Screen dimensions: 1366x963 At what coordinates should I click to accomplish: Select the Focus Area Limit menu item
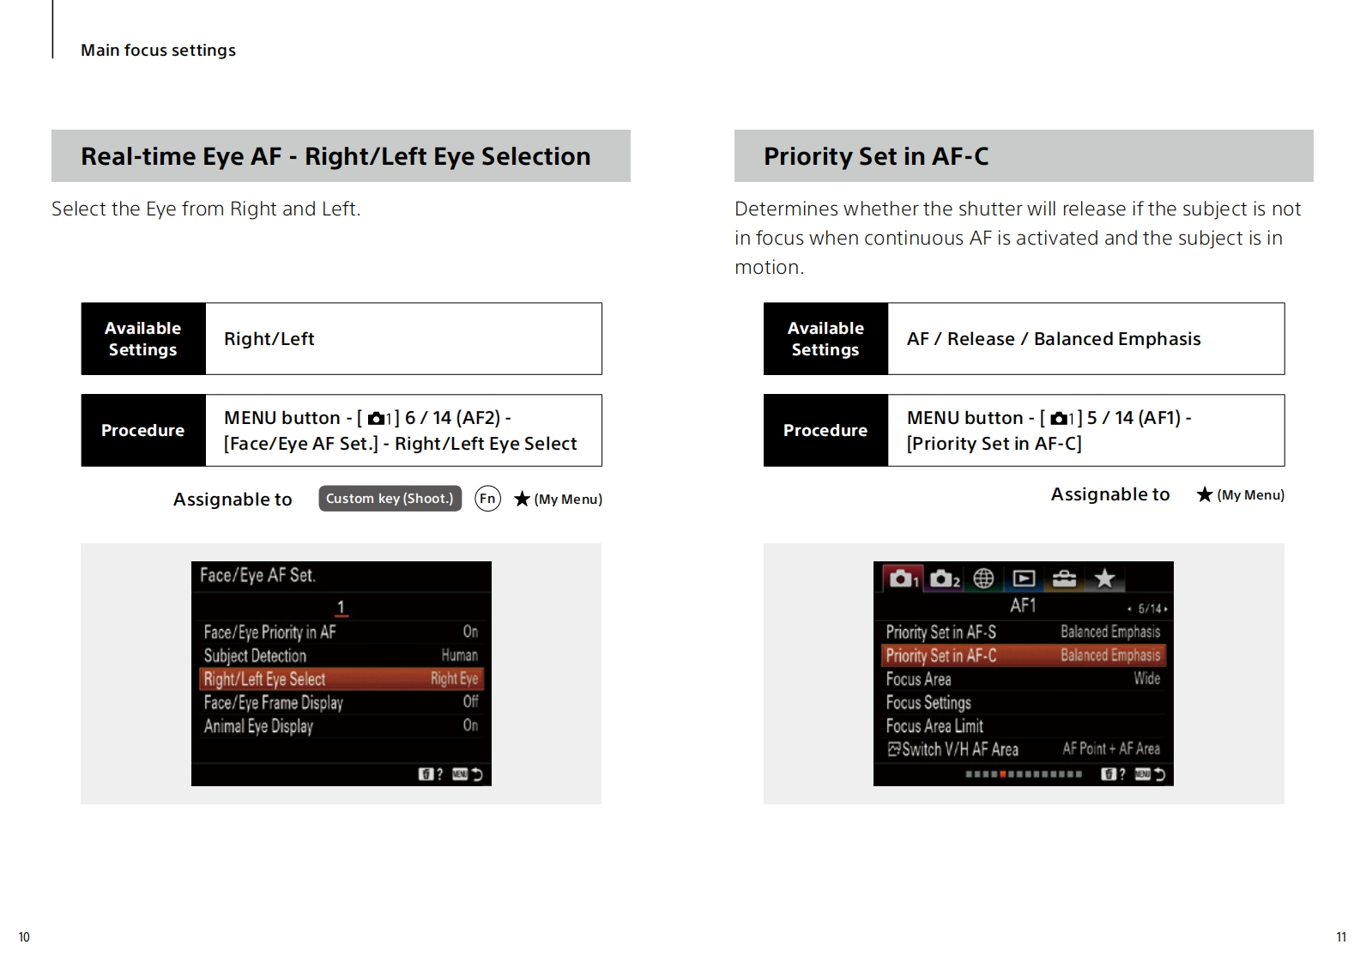pos(935,726)
